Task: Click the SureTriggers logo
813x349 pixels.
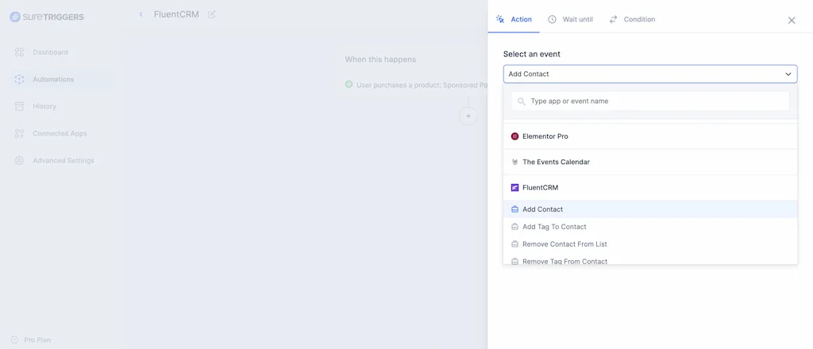Action: (x=47, y=17)
